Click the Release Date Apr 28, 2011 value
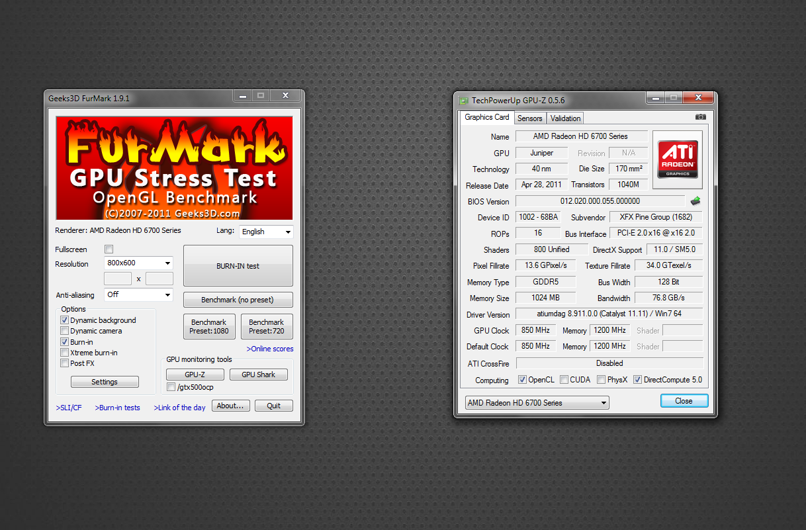 coord(541,185)
